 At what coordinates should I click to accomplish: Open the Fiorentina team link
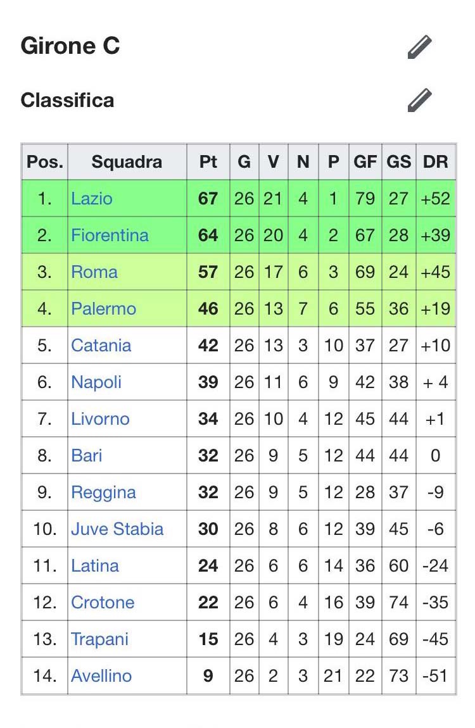pyautogui.click(x=110, y=235)
